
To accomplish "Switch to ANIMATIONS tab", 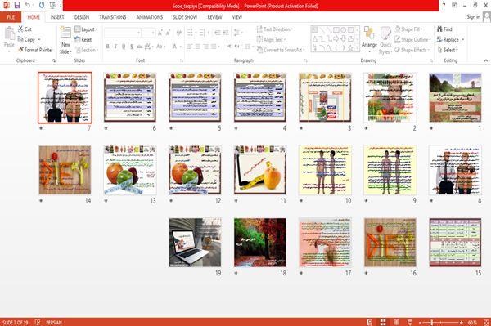I will (150, 17).
